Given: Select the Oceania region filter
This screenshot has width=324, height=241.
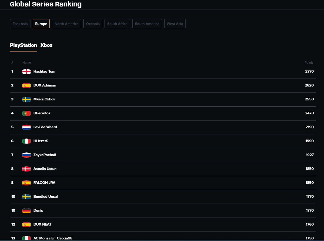Looking at the screenshot, I should click(93, 24).
